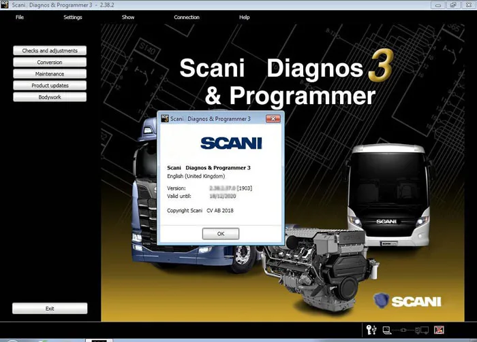Click the VCI adapter status icon

403,330
